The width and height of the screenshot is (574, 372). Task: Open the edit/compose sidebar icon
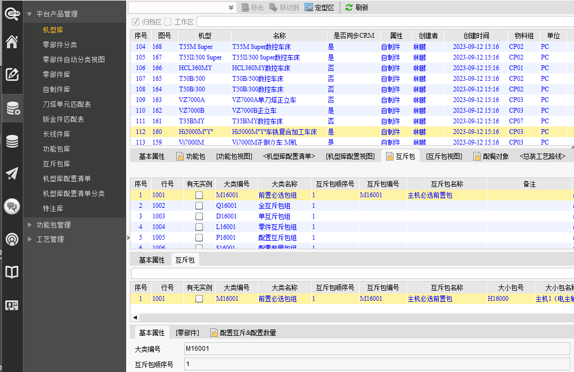point(12,74)
